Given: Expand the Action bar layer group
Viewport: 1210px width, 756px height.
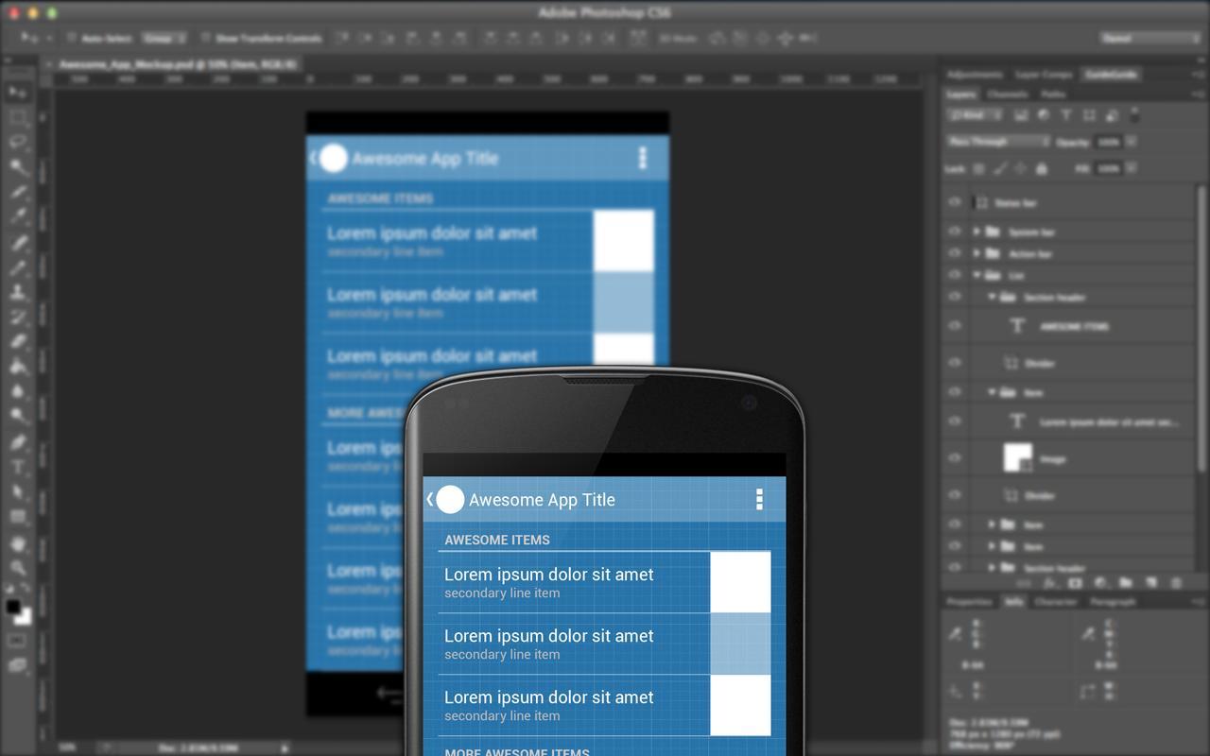Looking at the screenshot, I should (977, 253).
